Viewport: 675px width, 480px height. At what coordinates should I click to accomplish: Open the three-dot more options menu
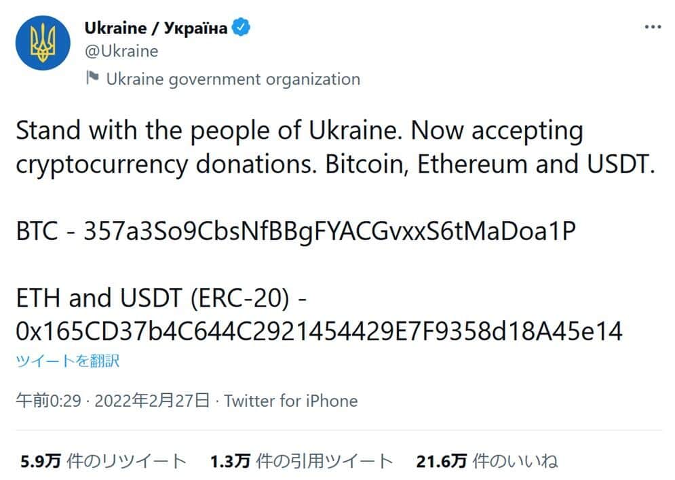(x=652, y=26)
